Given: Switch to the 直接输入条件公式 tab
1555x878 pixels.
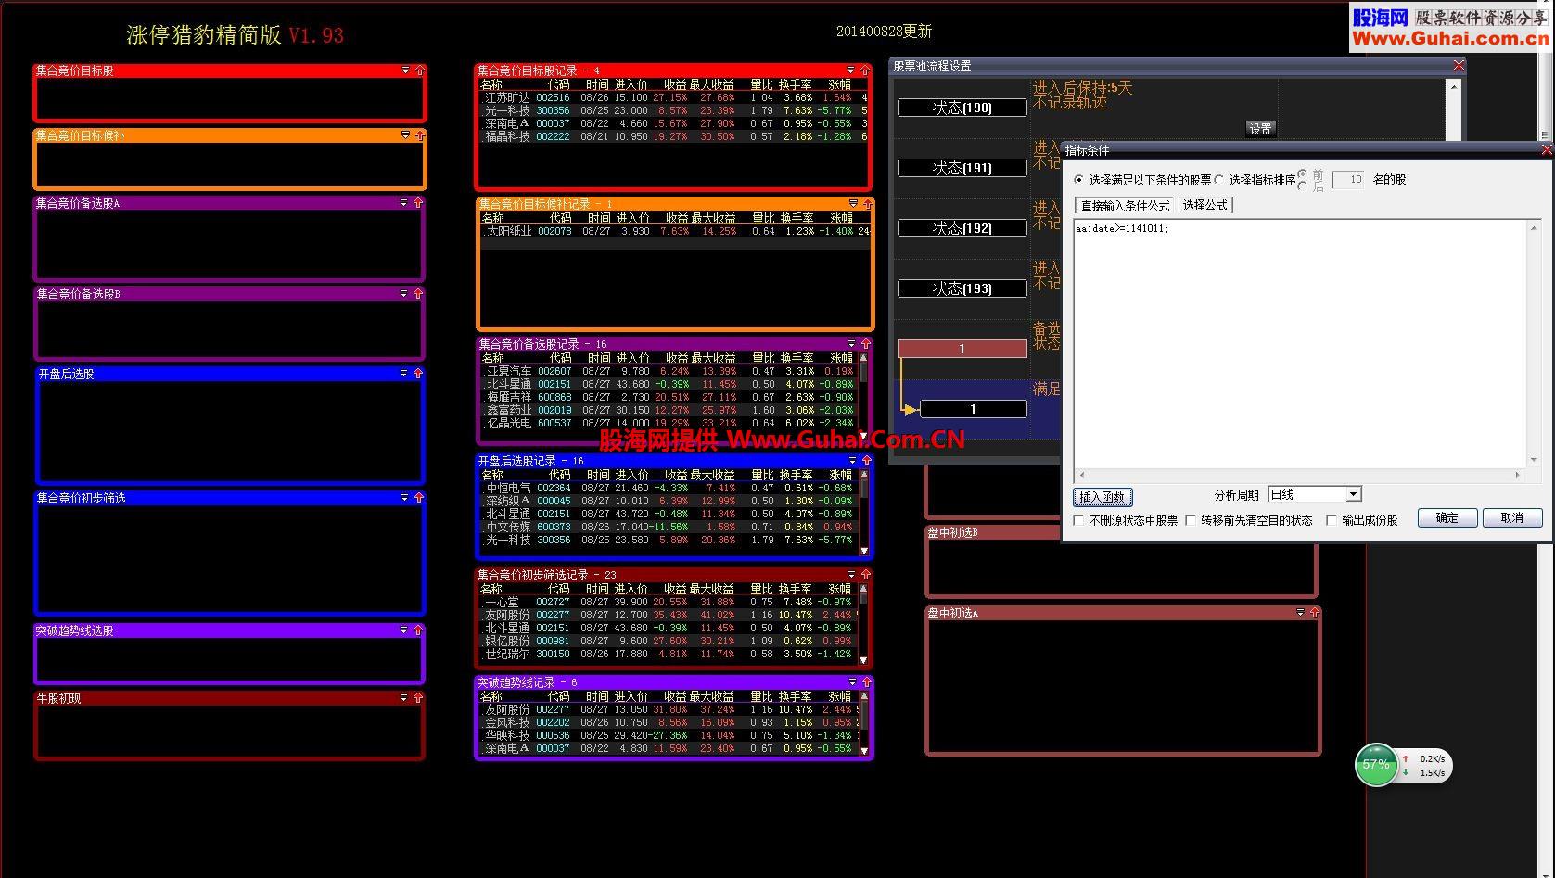Looking at the screenshot, I should pyautogui.click(x=1125, y=206).
